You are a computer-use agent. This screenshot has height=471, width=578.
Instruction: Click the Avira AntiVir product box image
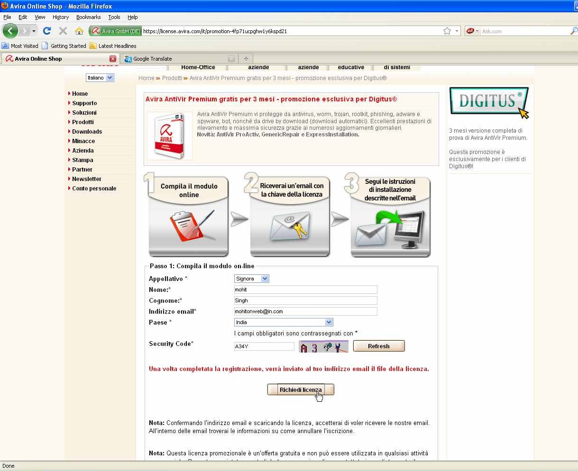(x=170, y=136)
